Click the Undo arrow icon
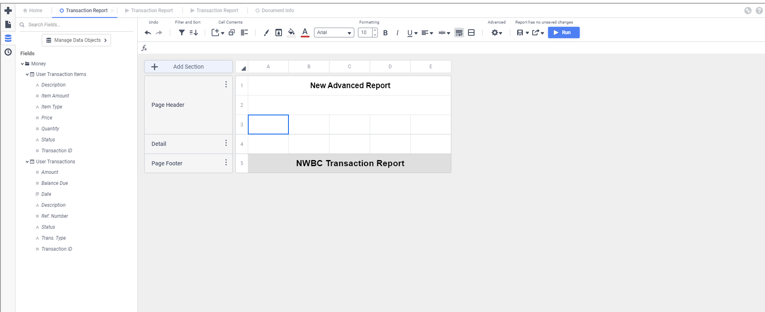Screen dimensions: 765x312 click(148, 32)
